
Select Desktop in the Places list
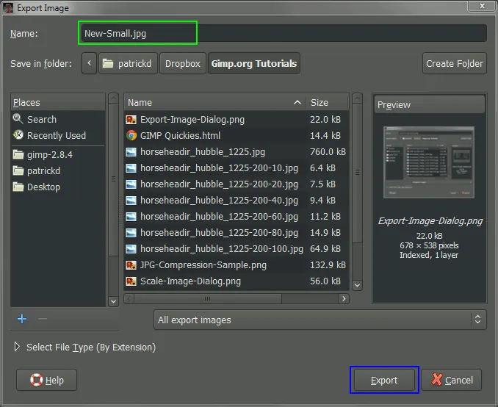(58, 187)
